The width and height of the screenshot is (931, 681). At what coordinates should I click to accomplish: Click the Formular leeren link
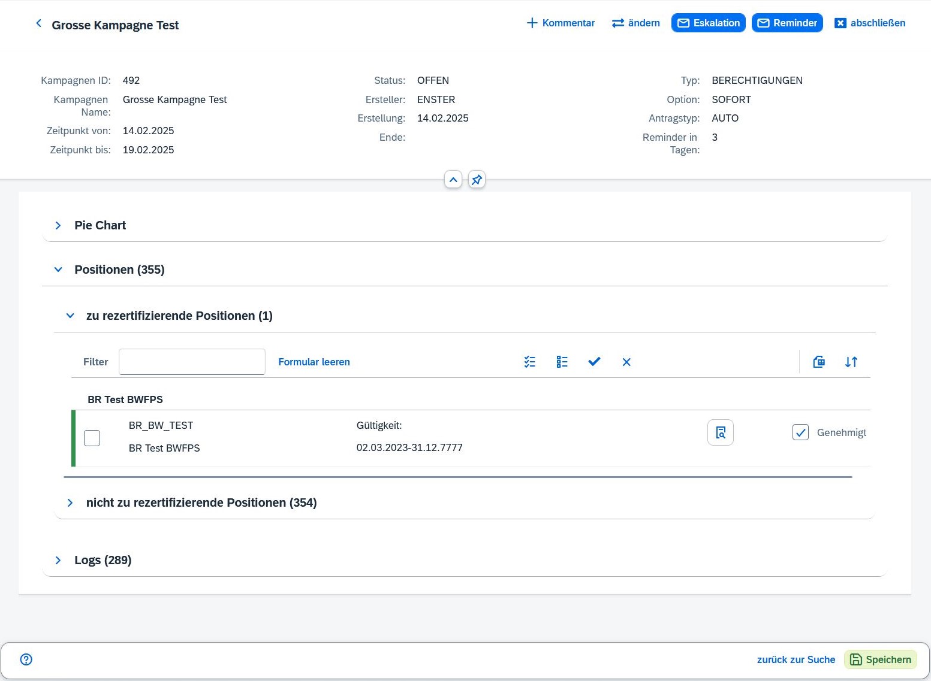pyautogui.click(x=314, y=362)
